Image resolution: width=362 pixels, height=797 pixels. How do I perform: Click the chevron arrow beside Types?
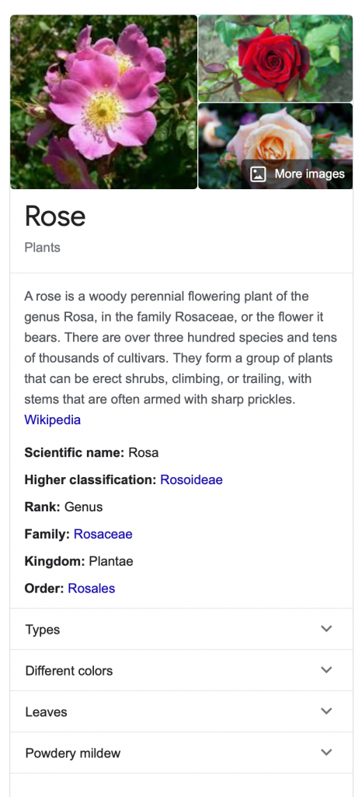pos(326,629)
